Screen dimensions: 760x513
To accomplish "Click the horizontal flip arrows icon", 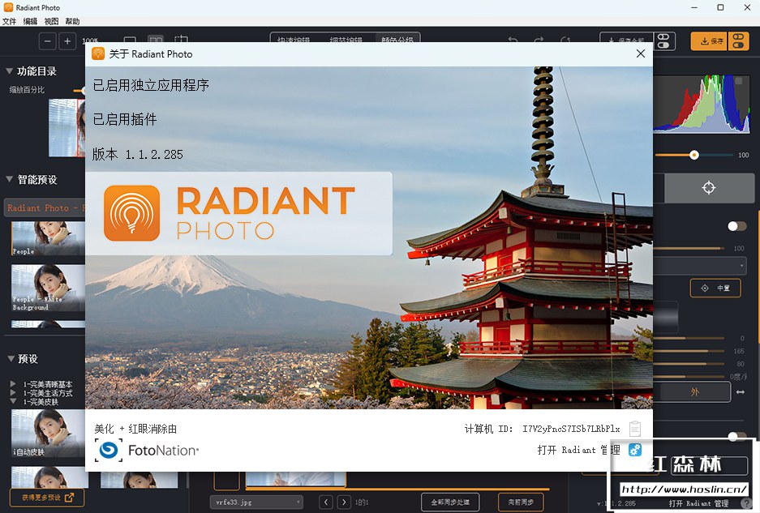I will [x=740, y=392].
